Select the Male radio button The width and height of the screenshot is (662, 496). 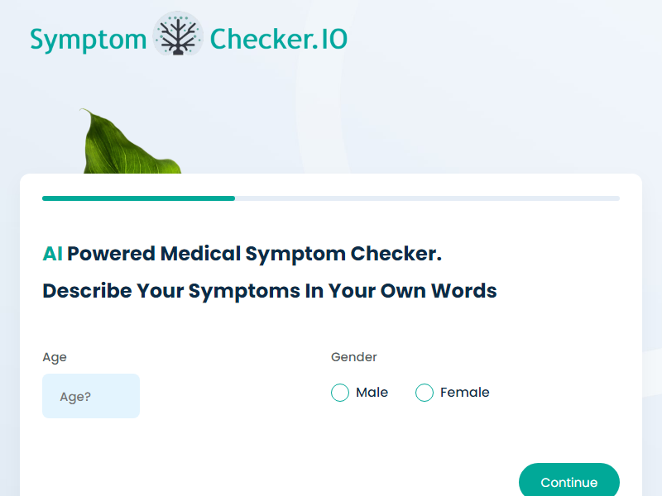coord(340,393)
